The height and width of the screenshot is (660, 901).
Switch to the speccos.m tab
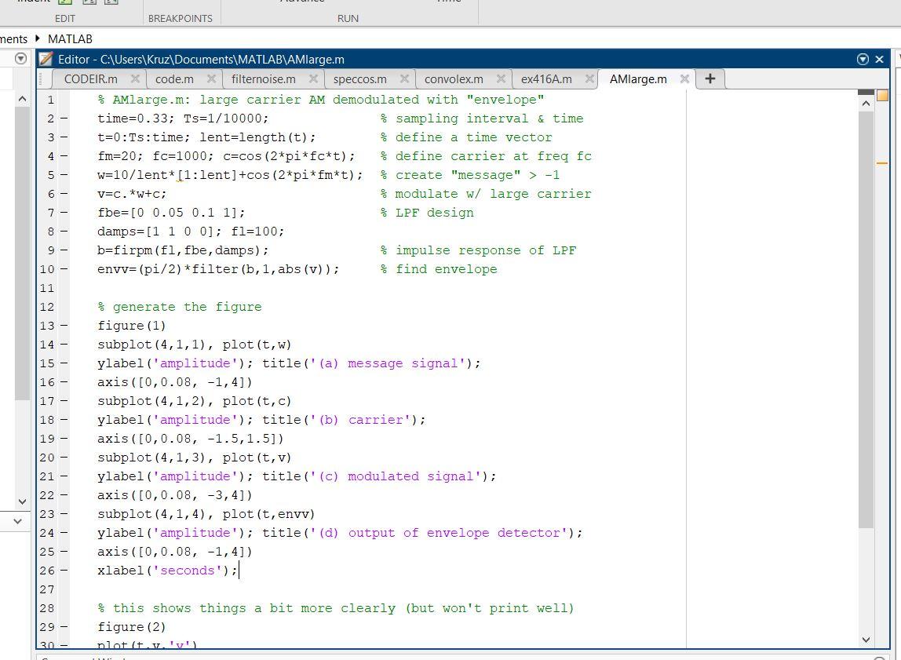(x=359, y=78)
